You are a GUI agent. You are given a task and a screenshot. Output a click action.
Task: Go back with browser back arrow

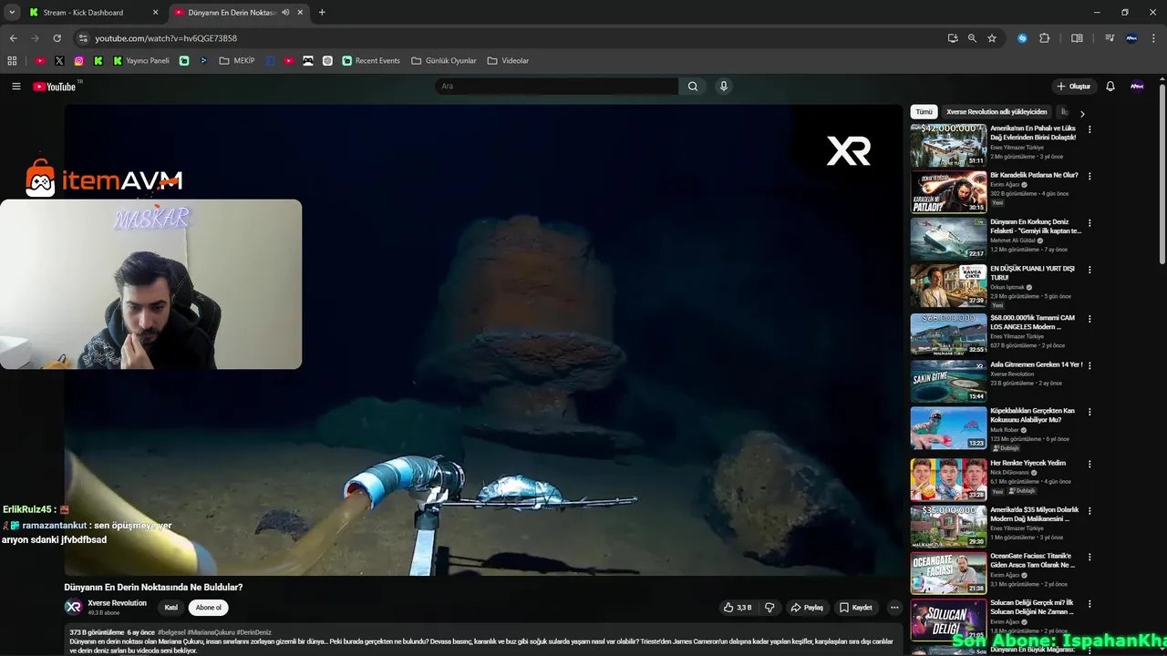coord(13,38)
